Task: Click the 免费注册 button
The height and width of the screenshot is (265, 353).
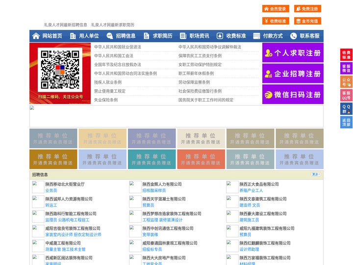Action: point(307,9)
